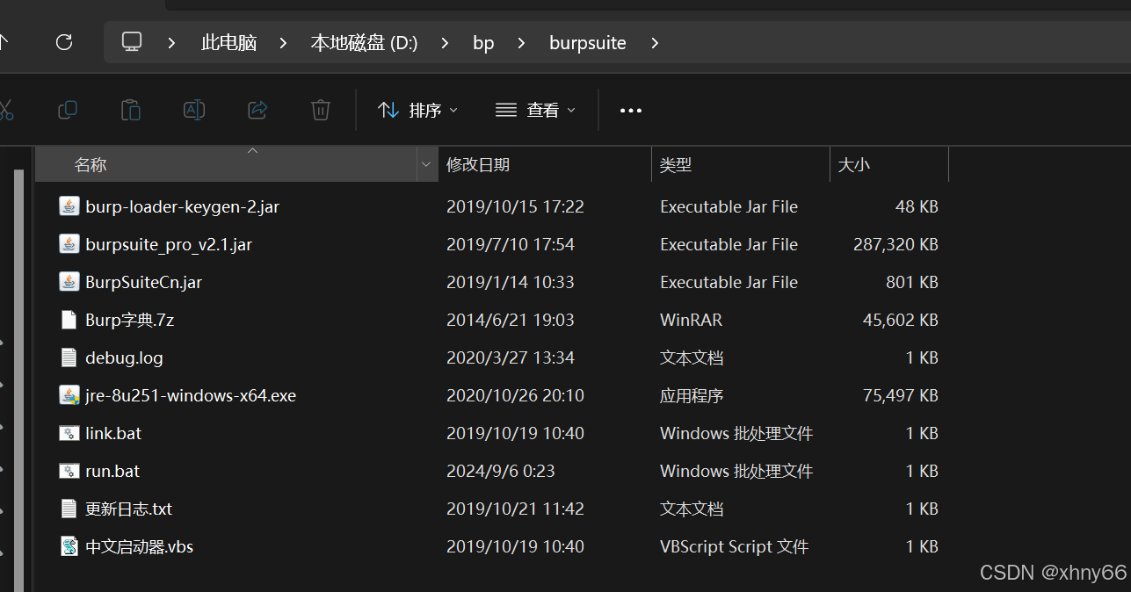Click date 2014/6/21 19:03
1131x592 pixels.
click(x=511, y=320)
